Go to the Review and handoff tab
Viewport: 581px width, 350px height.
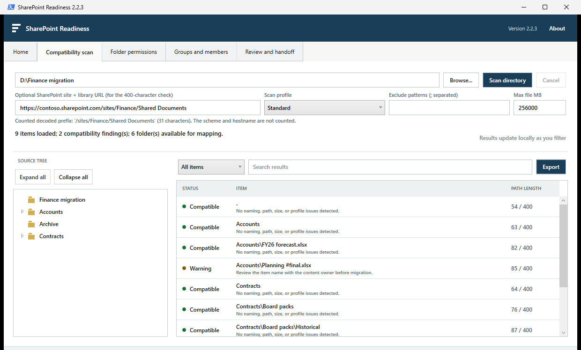click(x=270, y=52)
